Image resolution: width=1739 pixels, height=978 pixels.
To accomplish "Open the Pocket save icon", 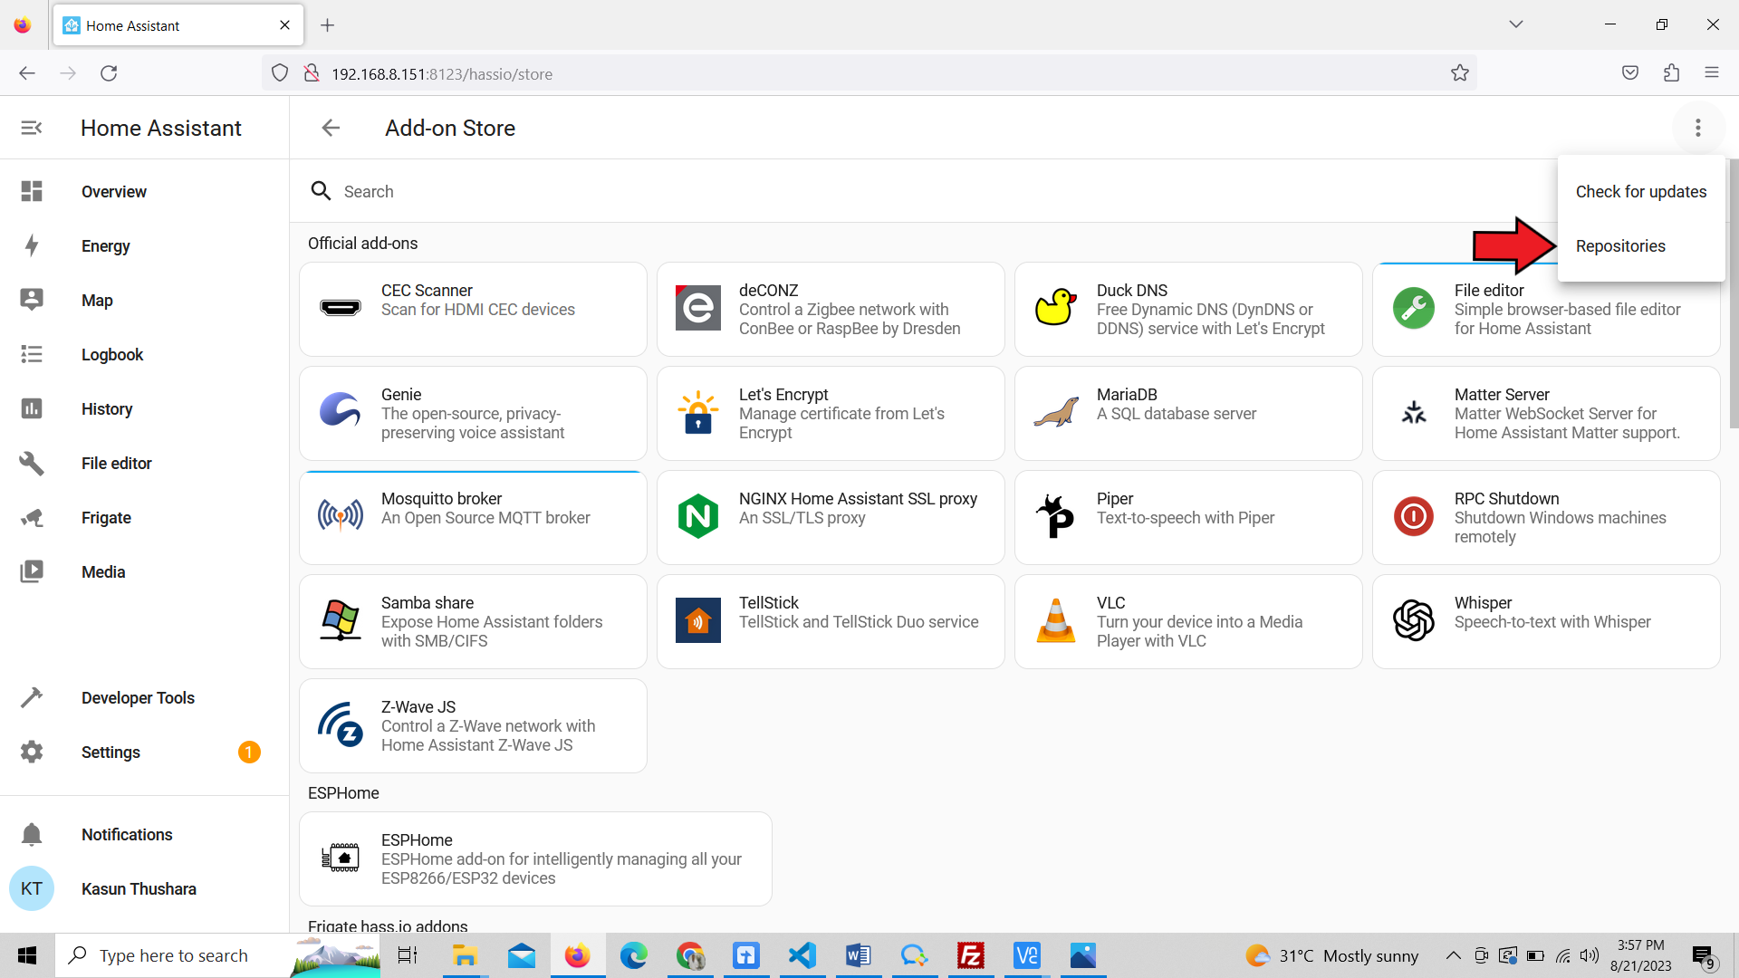I will (1630, 73).
